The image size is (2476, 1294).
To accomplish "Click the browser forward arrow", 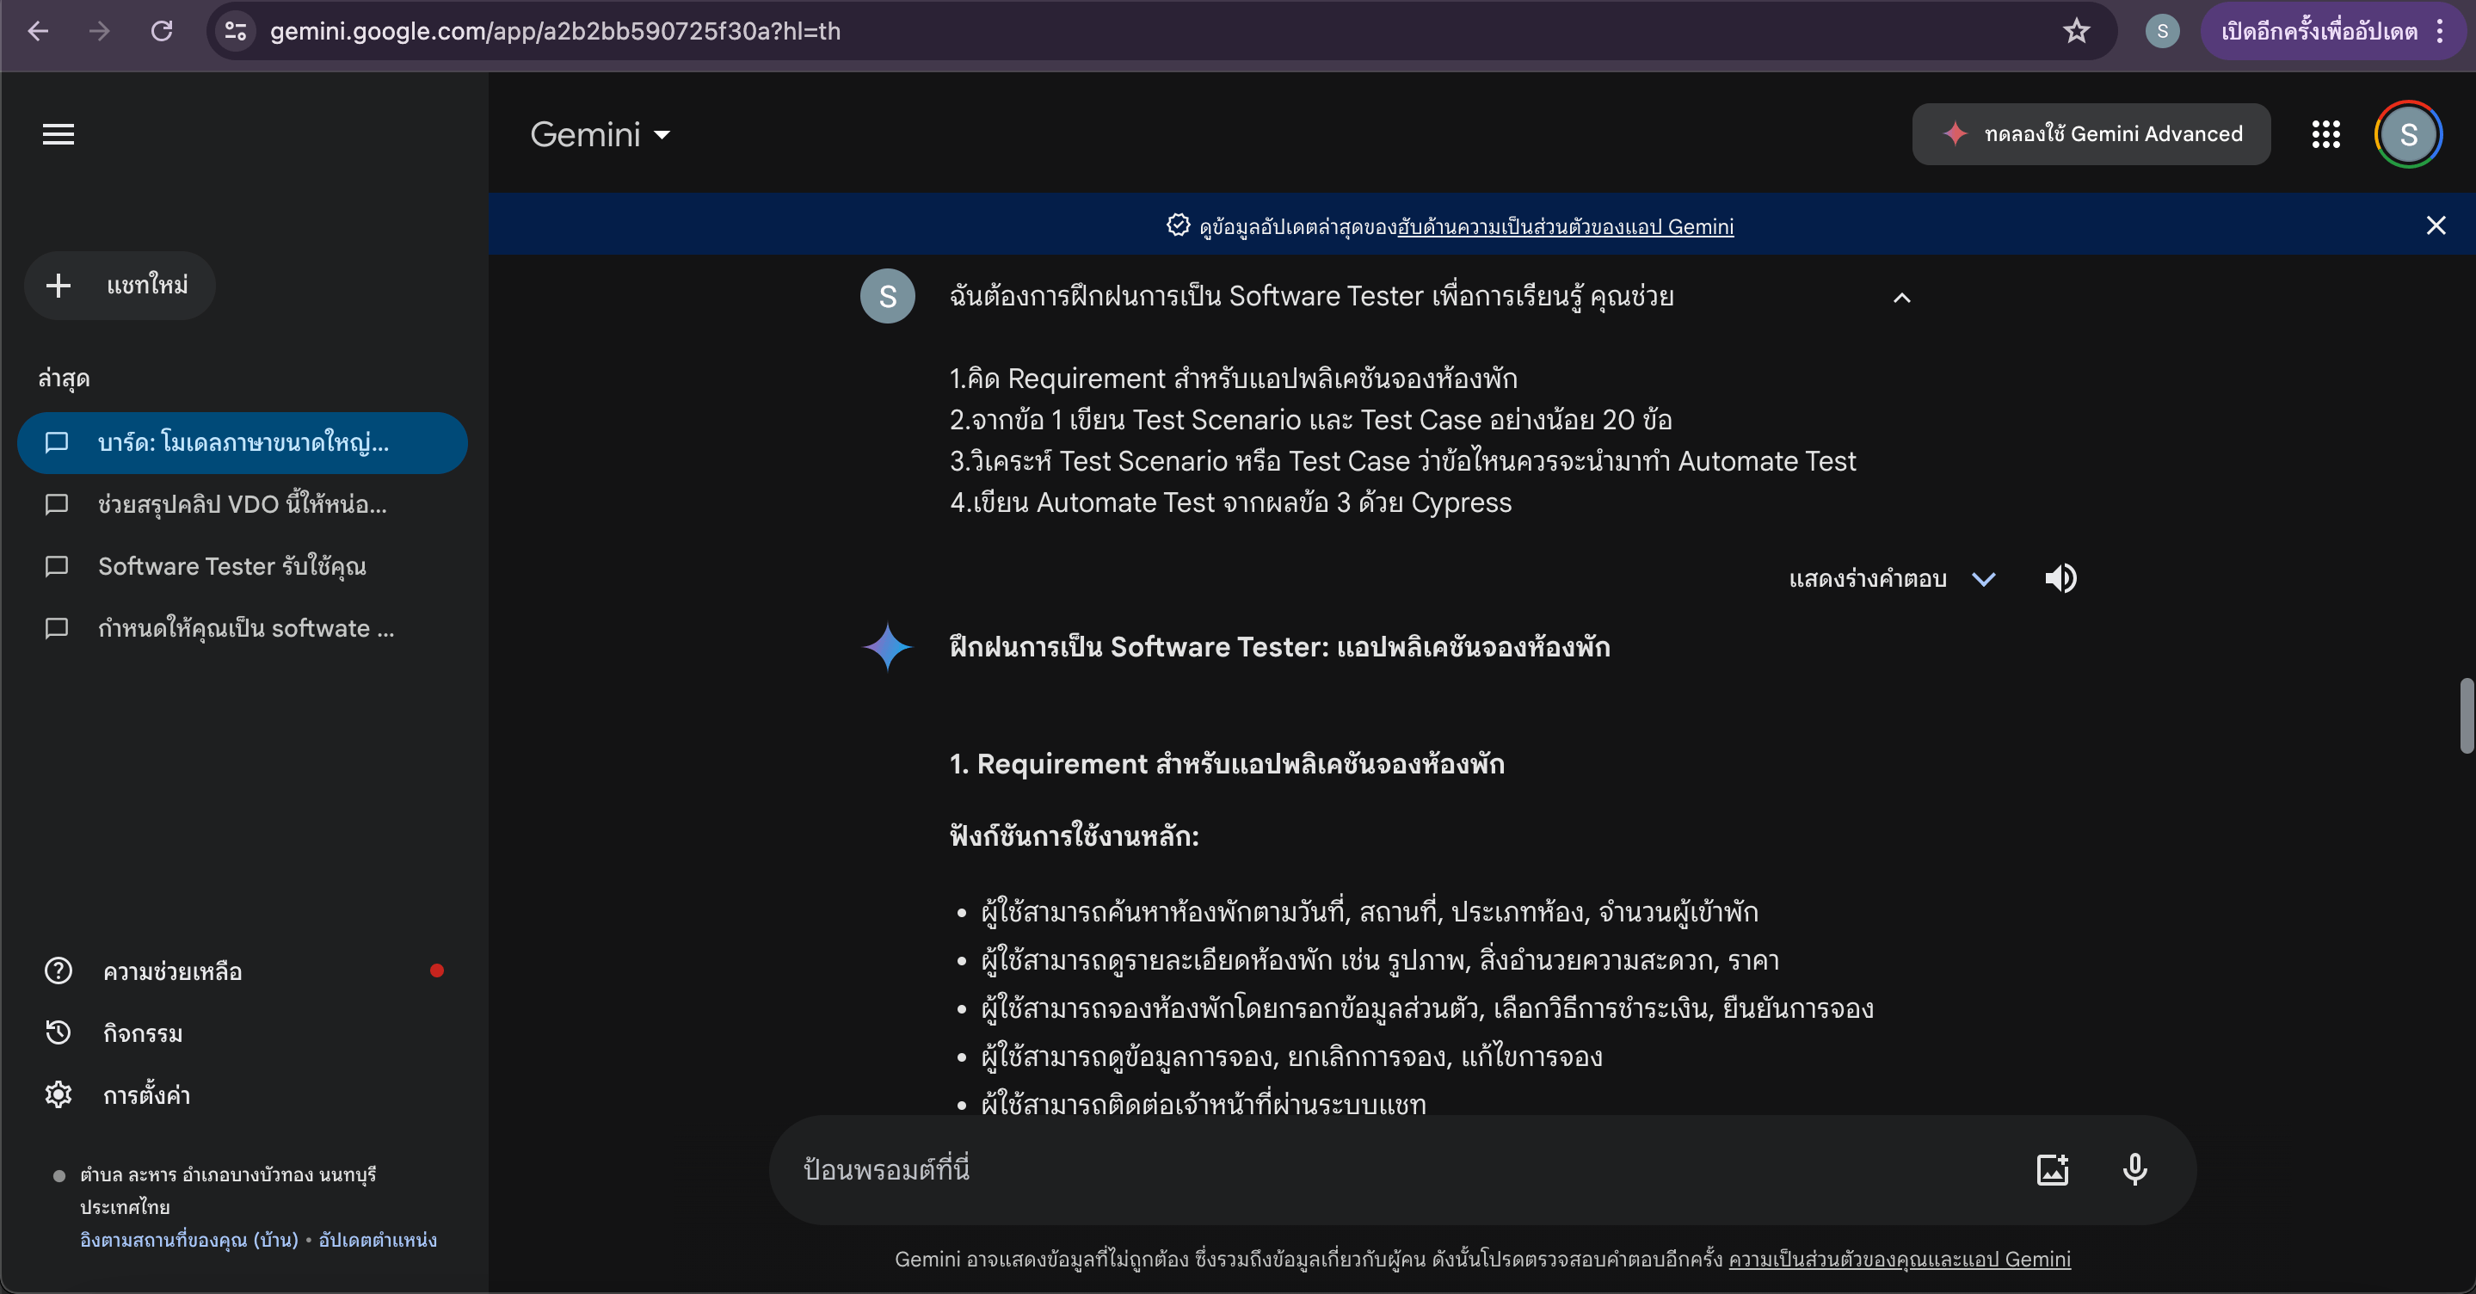I will [100, 31].
